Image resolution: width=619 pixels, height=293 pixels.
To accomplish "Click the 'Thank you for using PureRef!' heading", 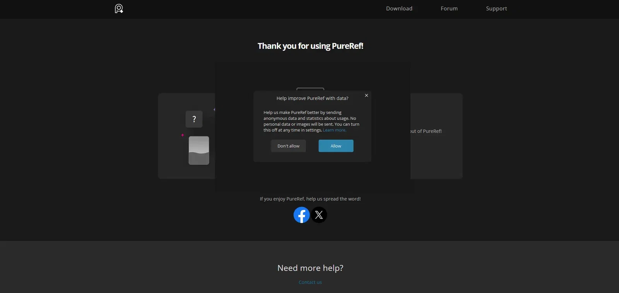I will pyautogui.click(x=310, y=46).
